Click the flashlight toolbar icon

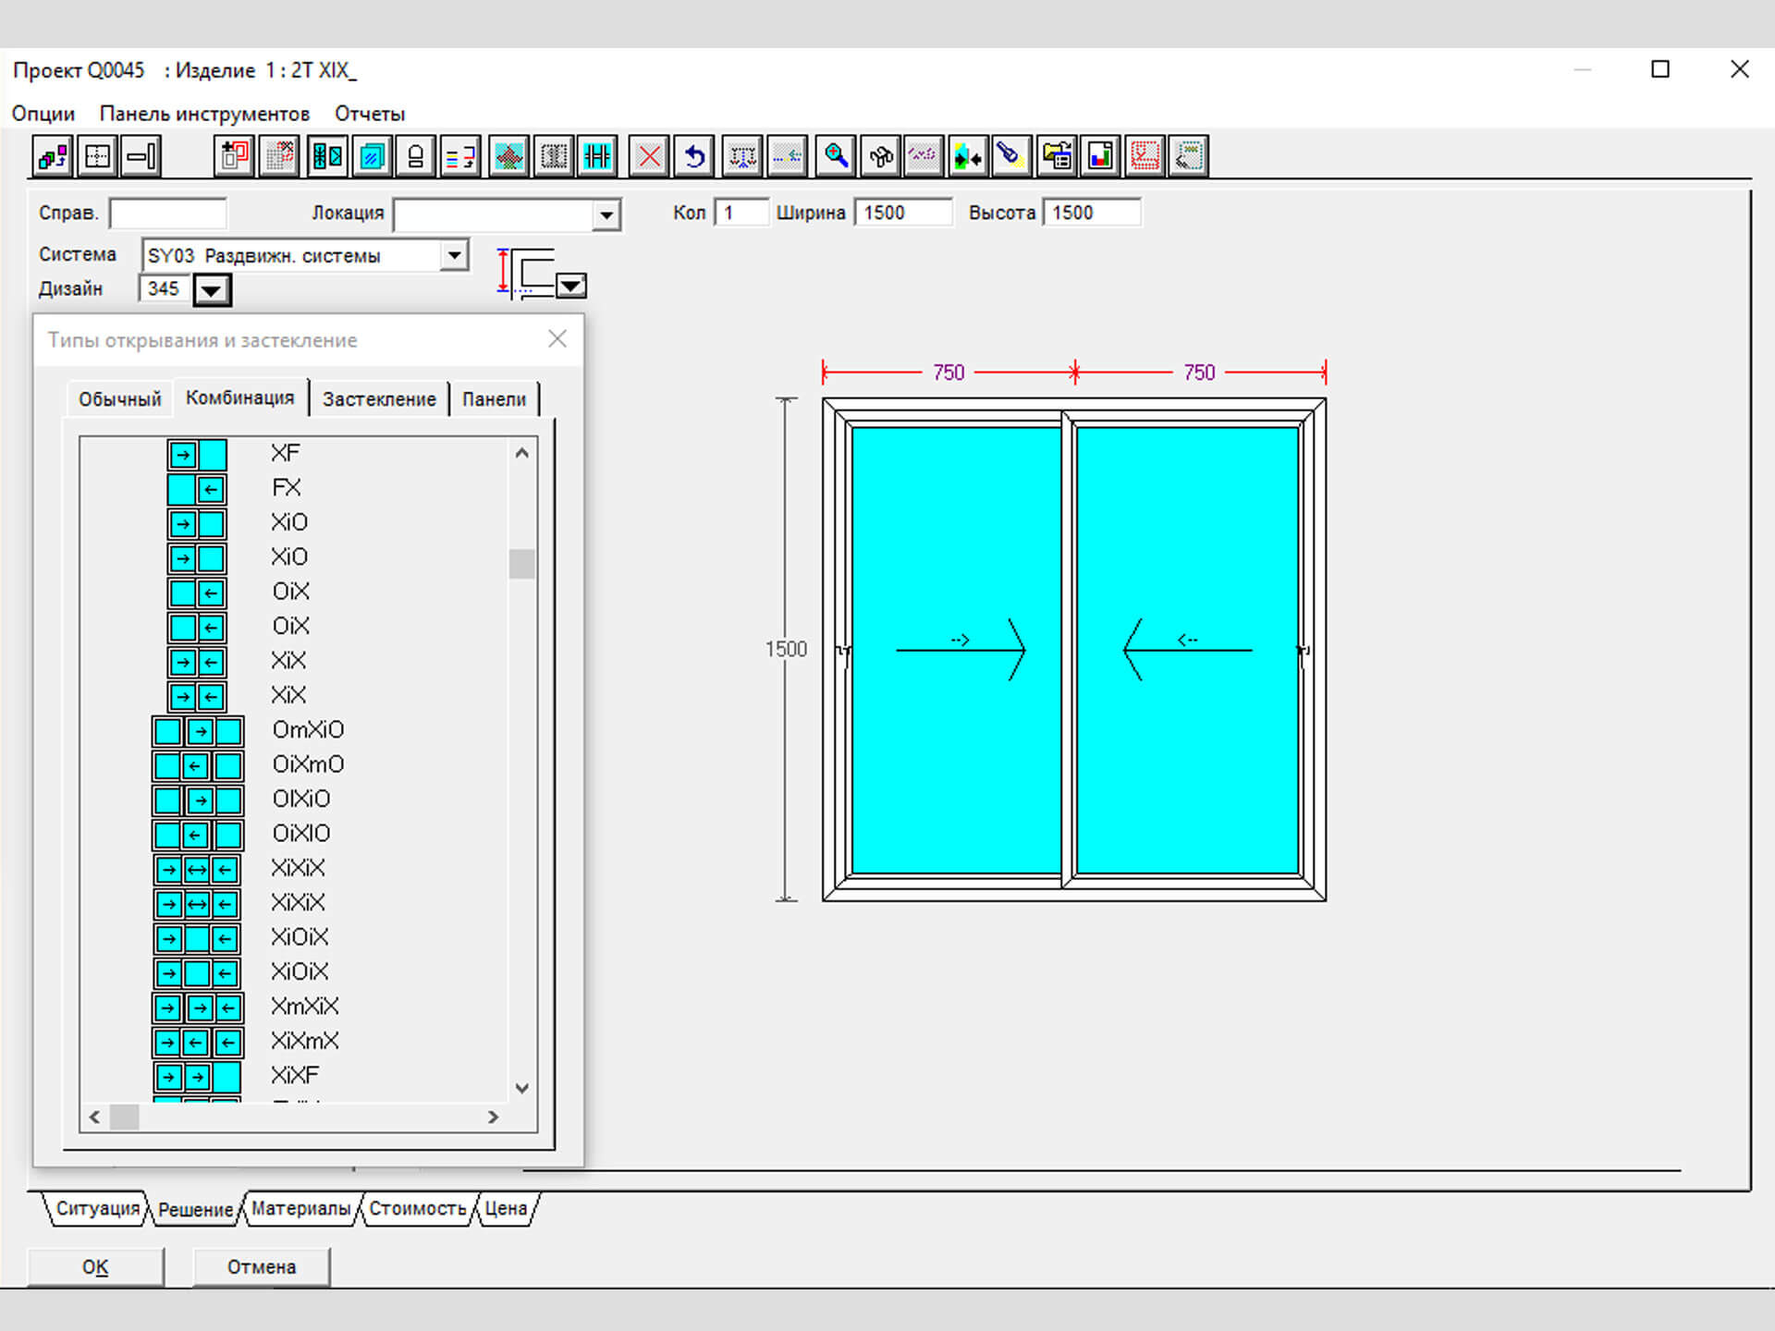click(1010, 156)
